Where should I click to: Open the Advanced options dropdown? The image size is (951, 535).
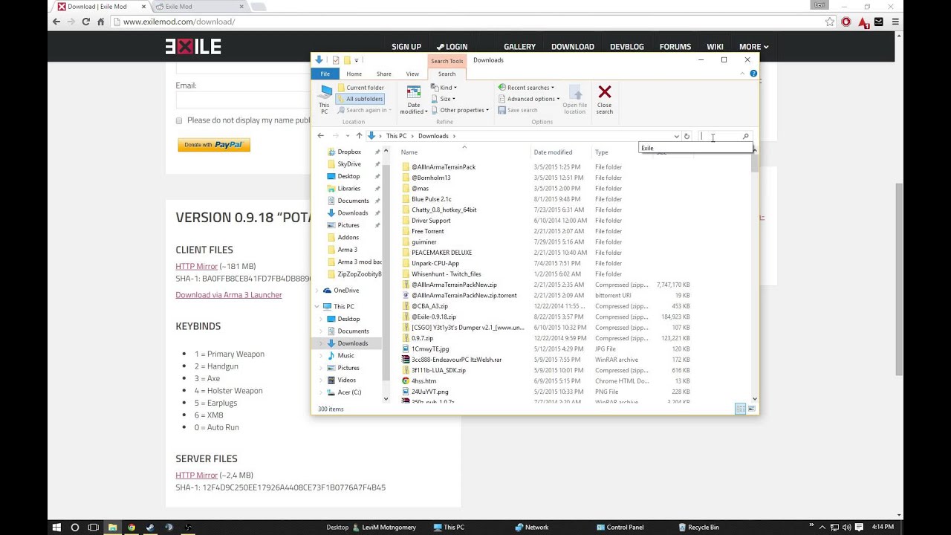[528, 99]
